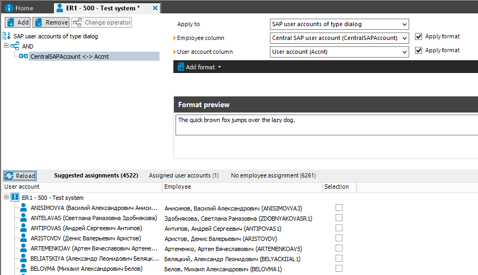This screenshot has height=275, width=478.
Task: Tick selection checkbox for ANTELAVAS row
Action: point(339,218)
